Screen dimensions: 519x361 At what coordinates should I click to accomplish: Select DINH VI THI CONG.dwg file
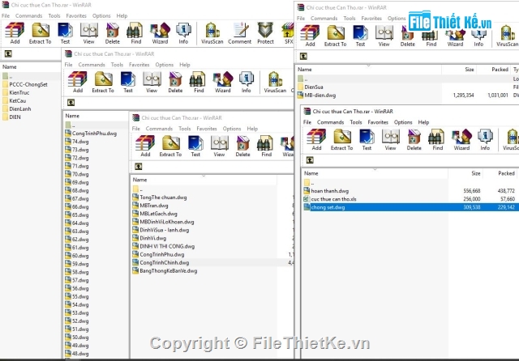[x=164, y=246]
